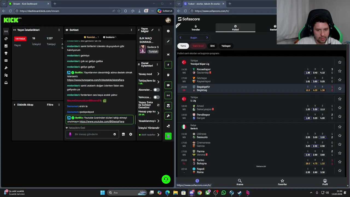Open the link icon in Kick sidebar

6,39
